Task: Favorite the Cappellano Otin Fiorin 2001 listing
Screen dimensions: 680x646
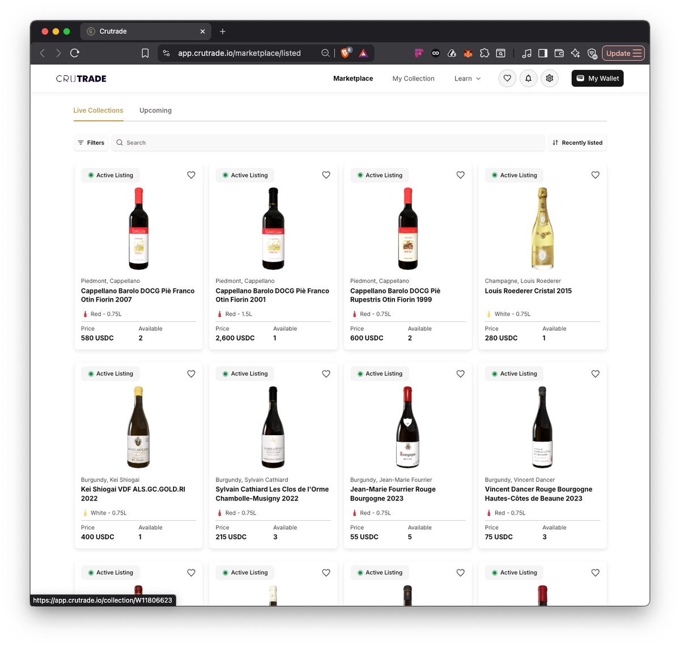Action: [326, 175]
